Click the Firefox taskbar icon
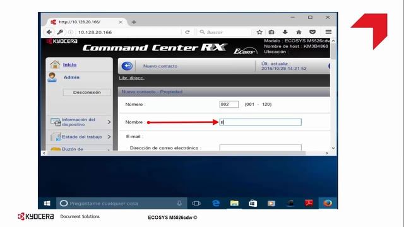Image resolution: width=404 pixels, height=227 pixels. 328,203
